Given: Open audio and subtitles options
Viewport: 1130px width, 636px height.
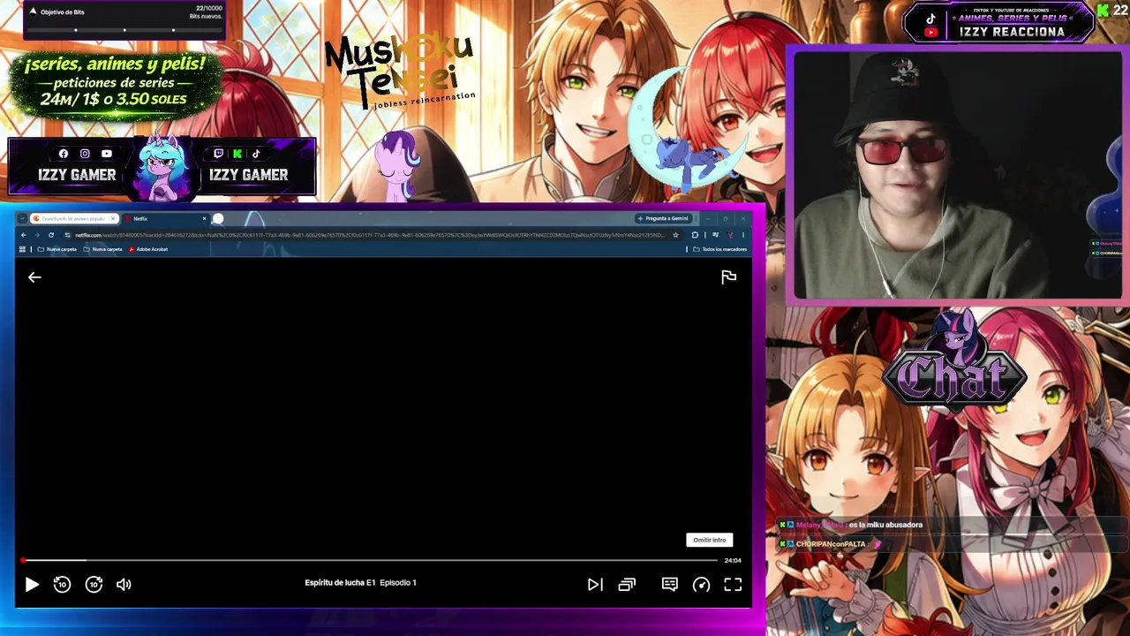Looking at the screenshot, I should tap(670, 584).
